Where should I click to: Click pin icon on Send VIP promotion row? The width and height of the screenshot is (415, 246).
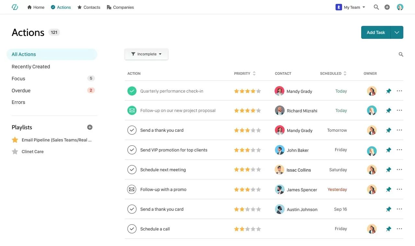tap(389, 150)
